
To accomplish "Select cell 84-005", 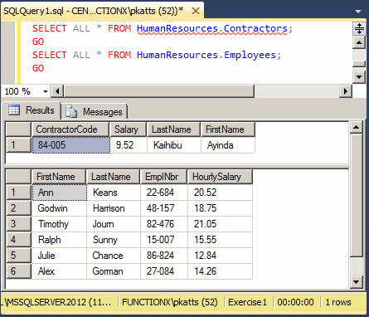I will (71, 145).
